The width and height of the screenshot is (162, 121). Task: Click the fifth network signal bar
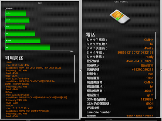(17, 20)
